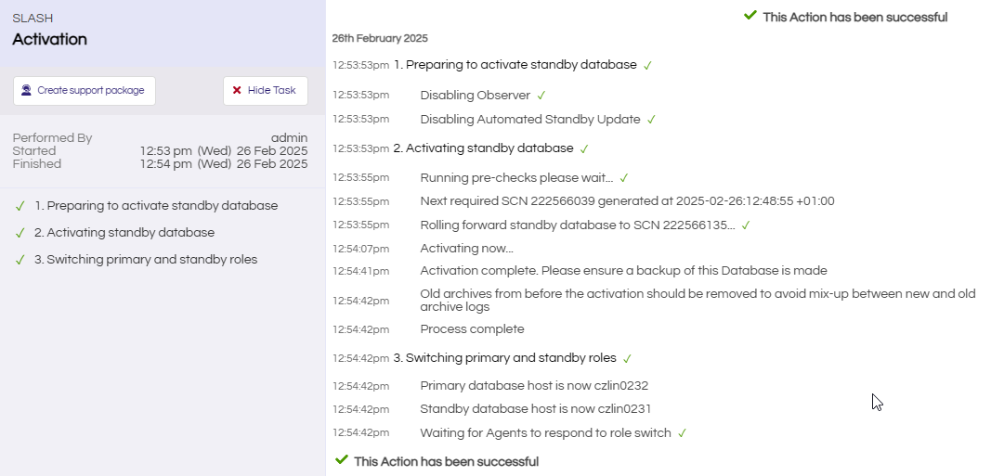Image resolution: width=991 pixels, height=476 pixels.
Task: Click sidebar checkmark for Switching primary and standby roles
Action: click(20, 260)
